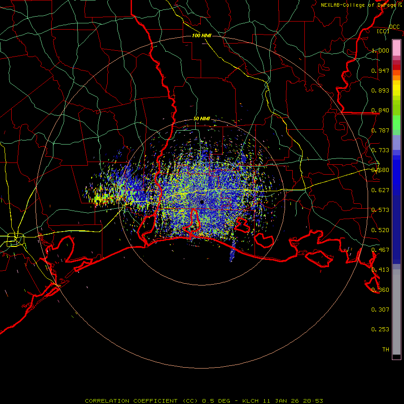The width and height of the screenshot is (404, 404).
Task: Click the [CC] label above the color scale
Action: point(383,31)
